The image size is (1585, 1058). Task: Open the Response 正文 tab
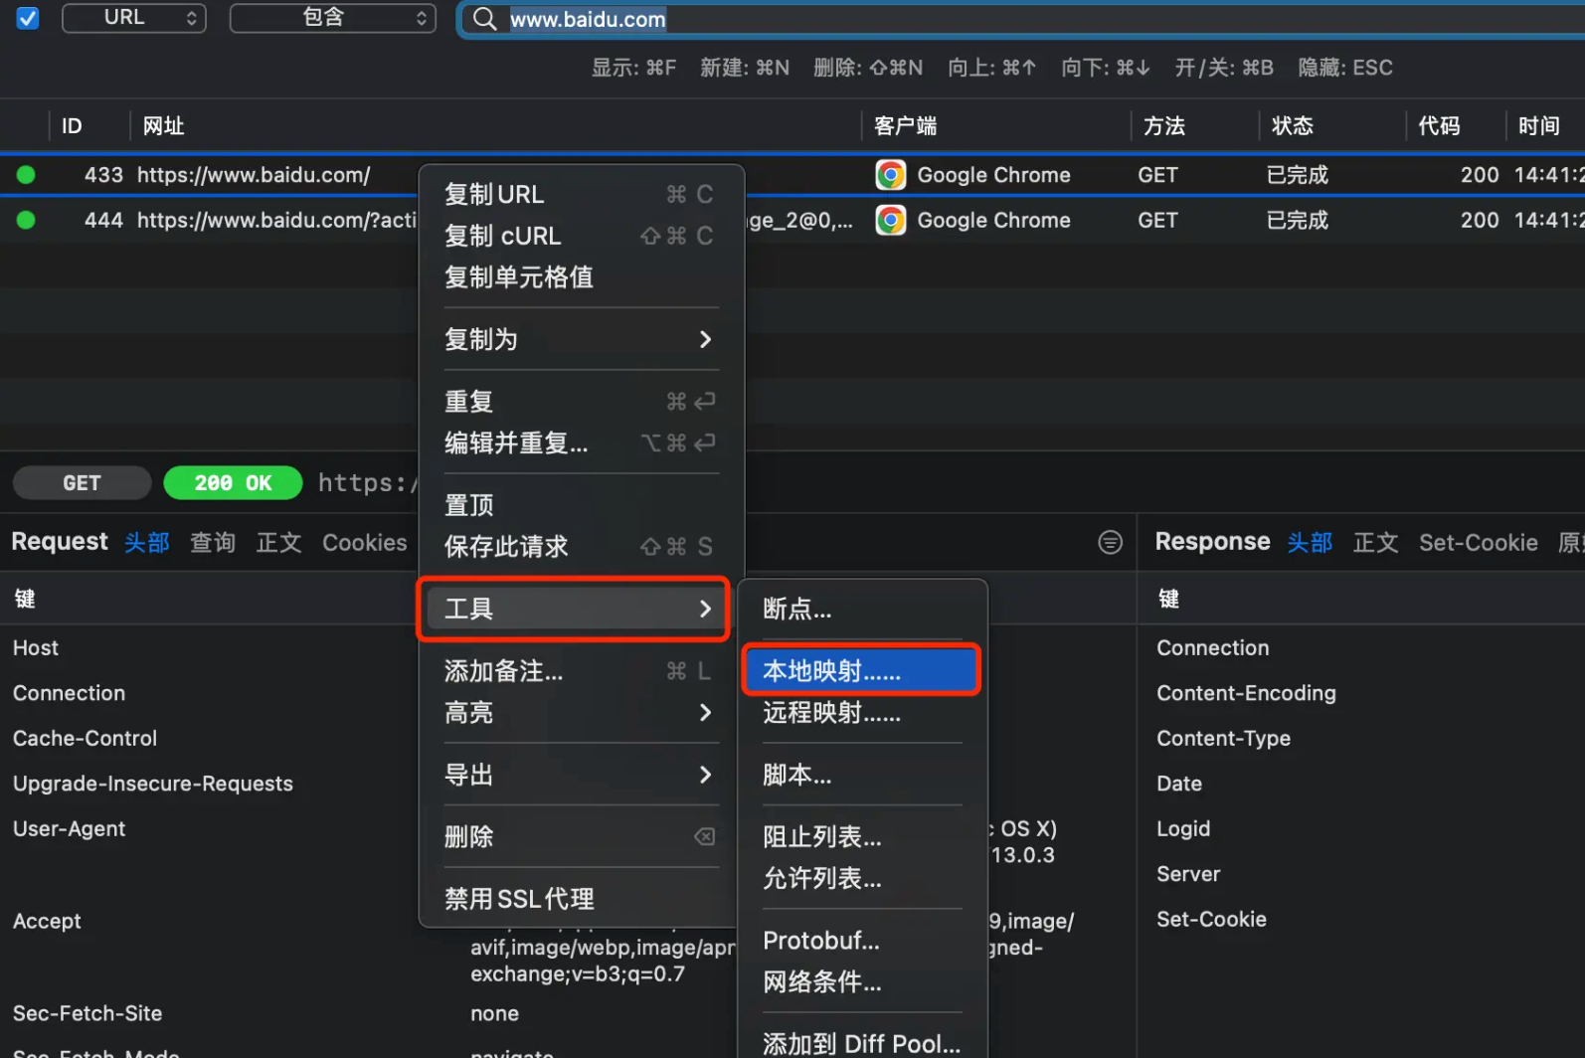1375,542
